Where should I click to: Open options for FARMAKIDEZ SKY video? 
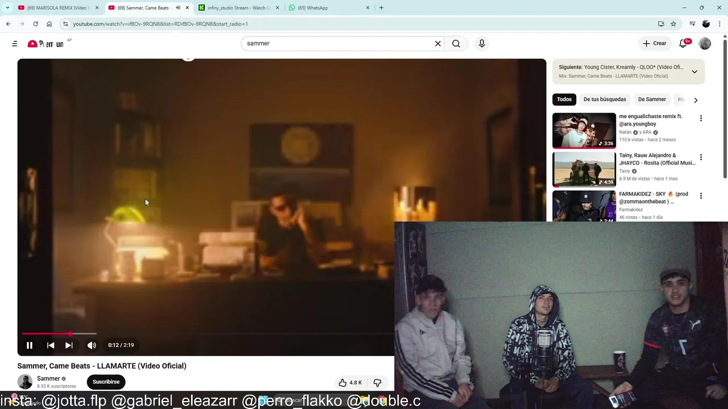coord(701,196)
